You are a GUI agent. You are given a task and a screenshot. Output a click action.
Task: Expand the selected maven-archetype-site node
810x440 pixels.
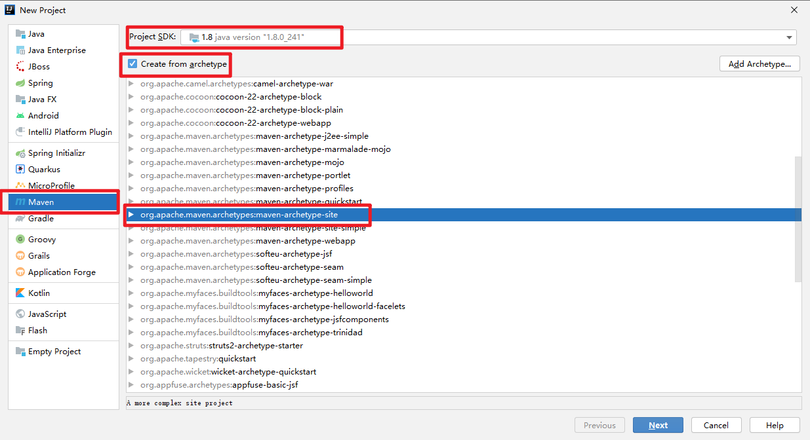click(131, 215)
